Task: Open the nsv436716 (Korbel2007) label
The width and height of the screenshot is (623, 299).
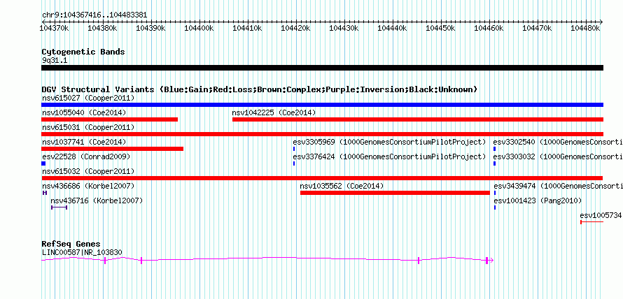Action: click(x=97, y=200)
